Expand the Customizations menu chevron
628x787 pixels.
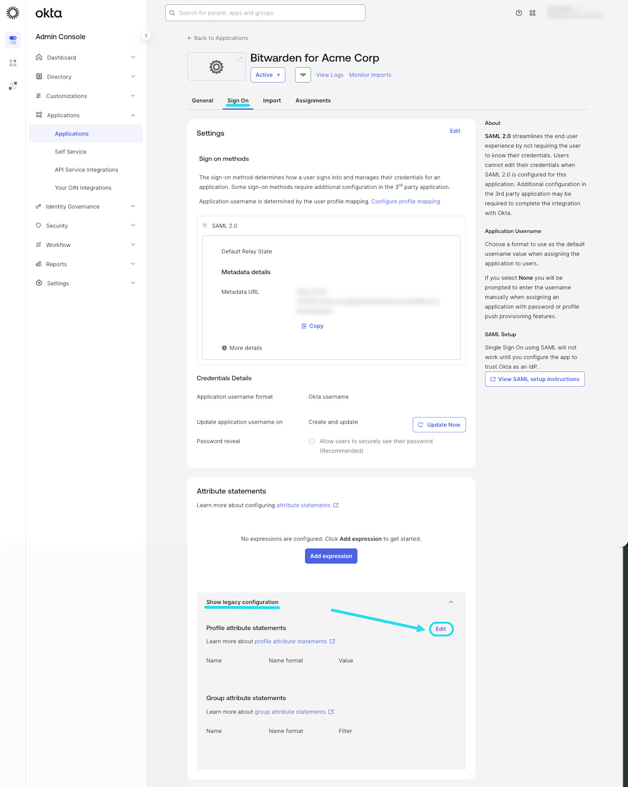click(x=133, y=96)
